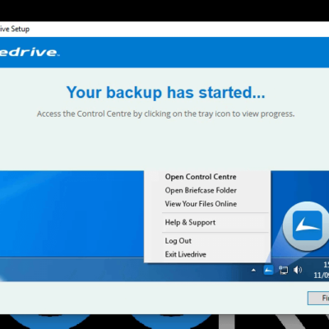
Task: Click the 'Your backup has started...' heading
Action: [x=165, y=92]
